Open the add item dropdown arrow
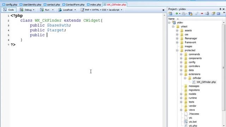The width and height of the screenshot is (226, 127). (180, 13)
